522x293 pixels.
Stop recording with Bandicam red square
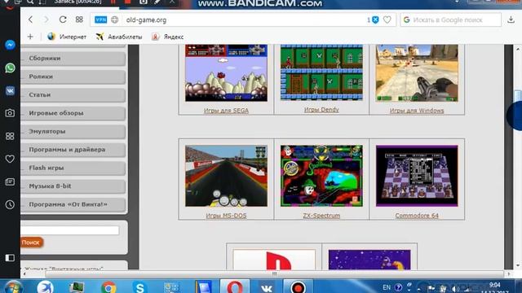pos(127,2)
